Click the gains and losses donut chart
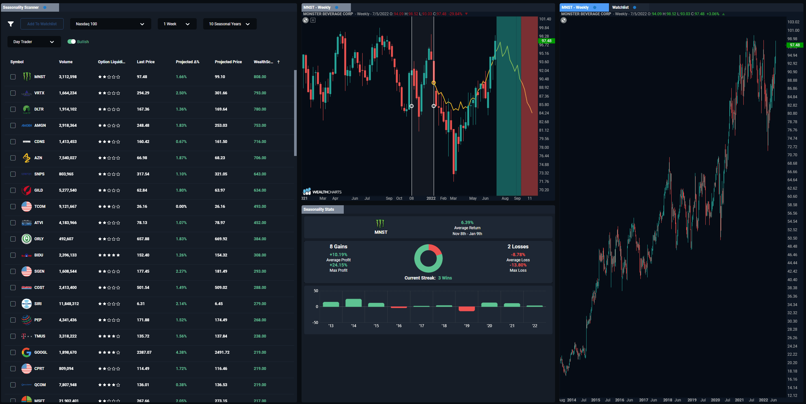This screenshot has width=806, height=404. tap(428, 258)
